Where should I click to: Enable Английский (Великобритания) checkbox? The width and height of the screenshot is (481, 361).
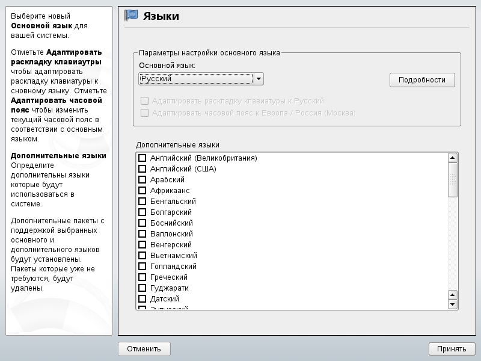[x=142, y=158]
